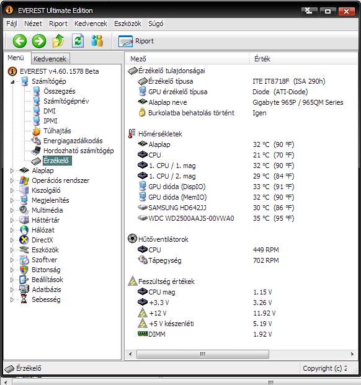Click the Hőmérsékletek thermometer icon
The width and height of the screenshot is (361, 385).
pyautogui.click(x=132, y=134)
